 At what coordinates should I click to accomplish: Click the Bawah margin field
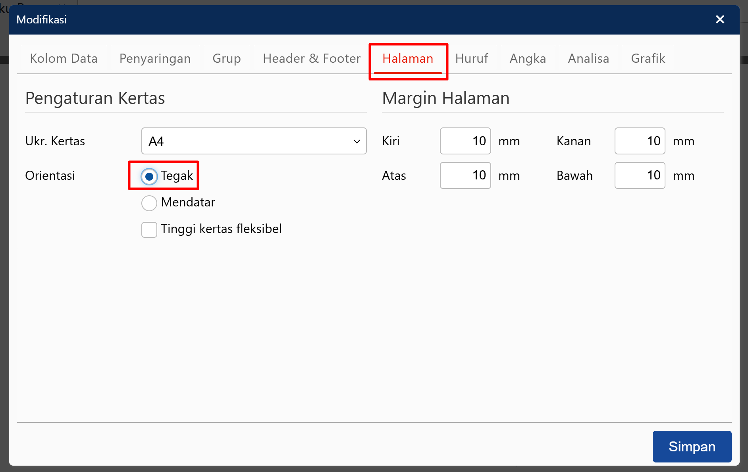pyautogui.click(x=639, y=175)
